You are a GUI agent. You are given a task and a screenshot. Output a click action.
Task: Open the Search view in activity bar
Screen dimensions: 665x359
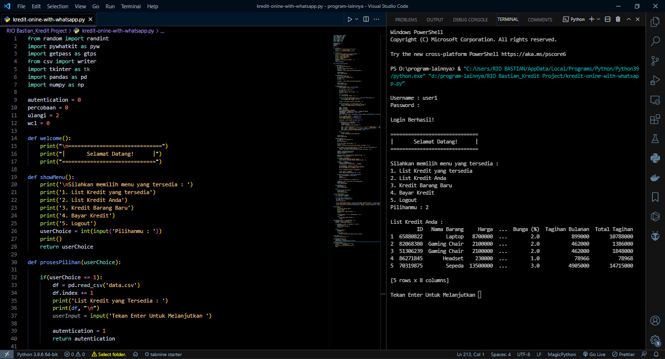(655, 41)
